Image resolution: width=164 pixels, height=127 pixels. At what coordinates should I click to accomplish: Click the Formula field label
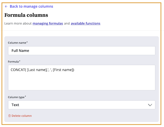pos(14,62)
